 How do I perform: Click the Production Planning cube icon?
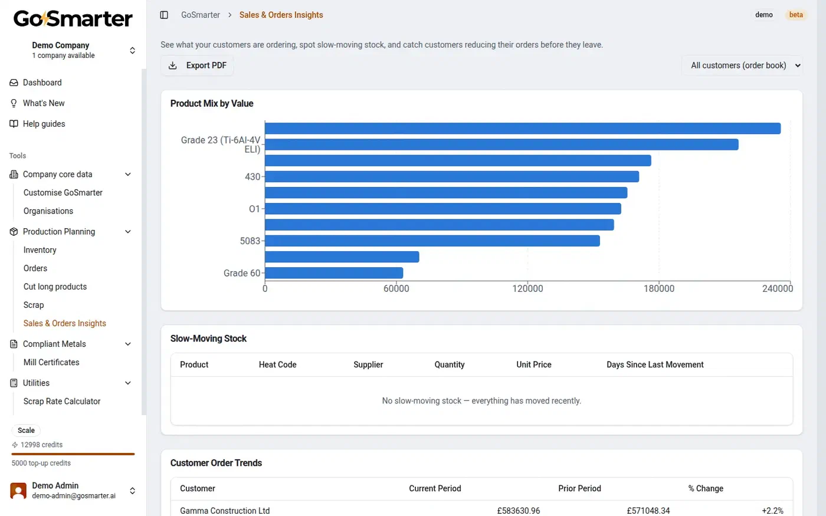14,232
